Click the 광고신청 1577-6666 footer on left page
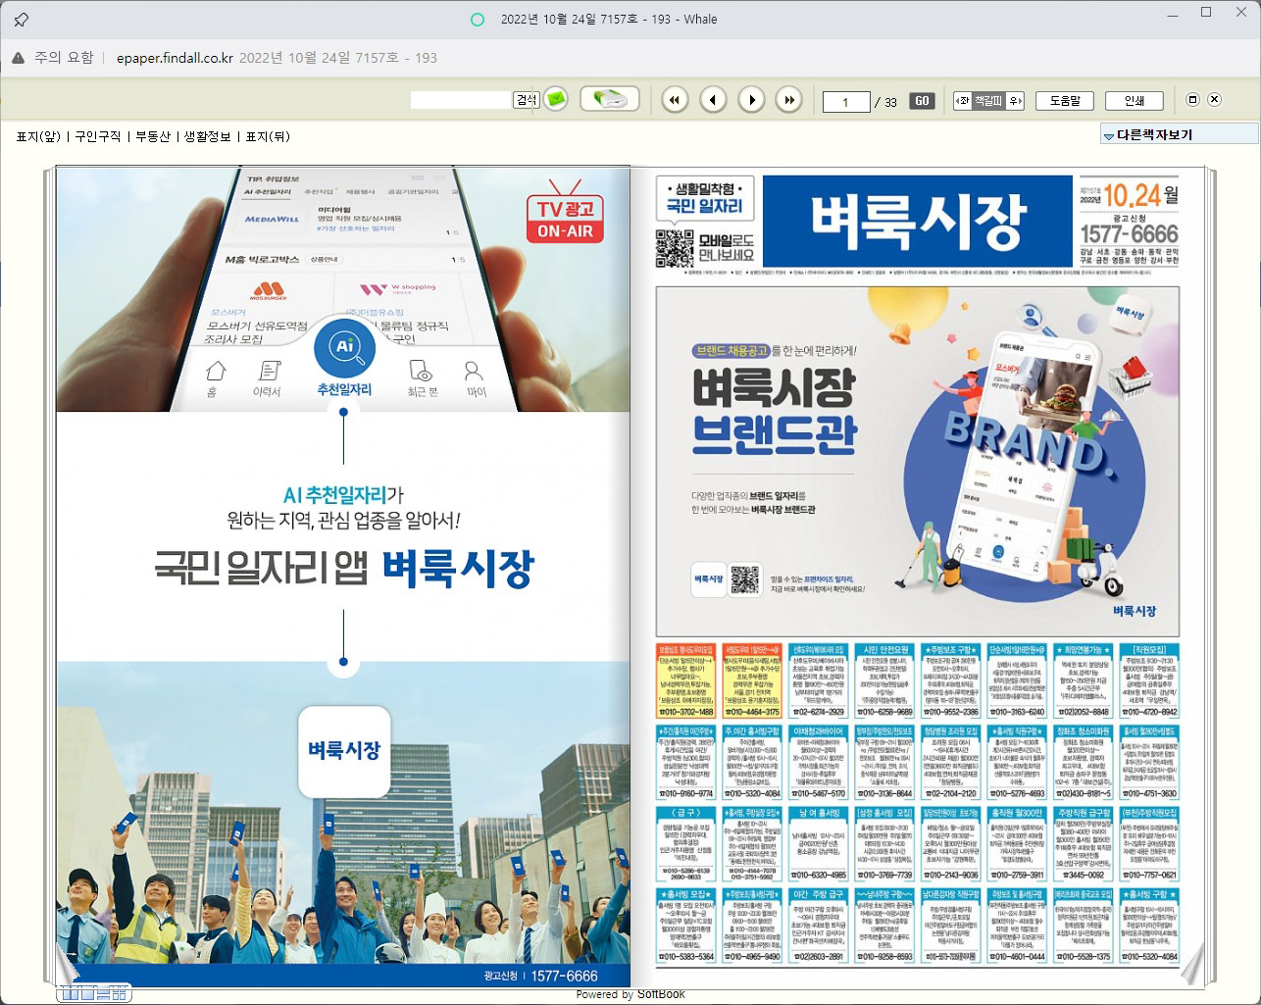 [540, 976]
